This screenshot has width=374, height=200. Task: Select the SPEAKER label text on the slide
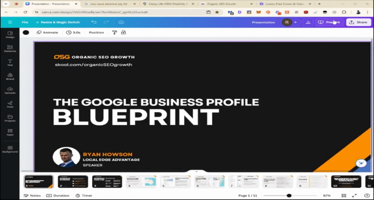click(92, 165)
